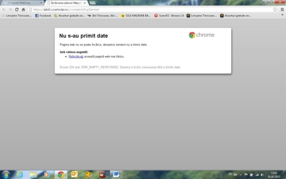This screenshot has height=179, width=286.
Task: Show hidden tray icons arrow
Action: coord(241,175)
